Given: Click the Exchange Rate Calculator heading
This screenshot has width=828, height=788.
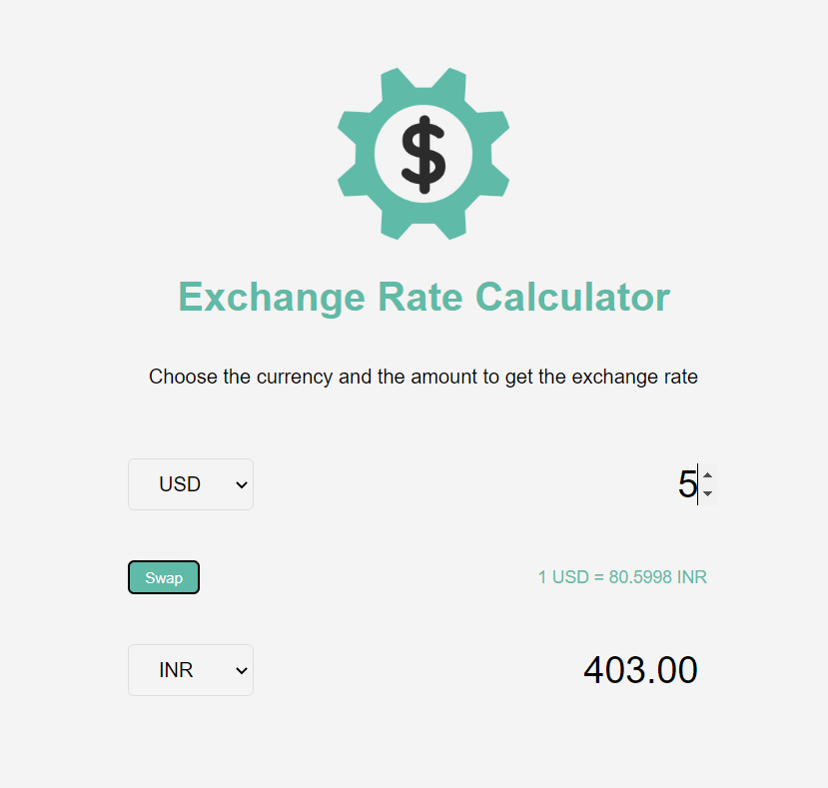Looking at the screenshot, I should pos(422,297).
